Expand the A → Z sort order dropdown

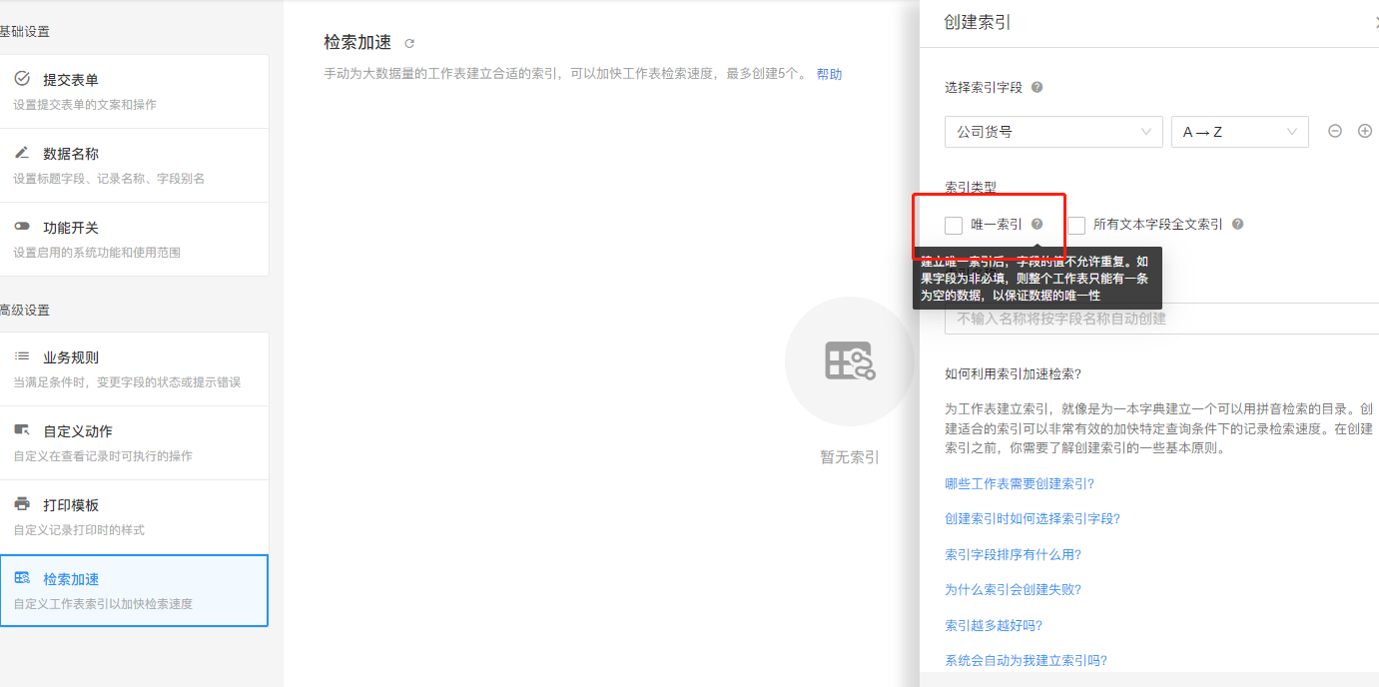pos(1239,132)
